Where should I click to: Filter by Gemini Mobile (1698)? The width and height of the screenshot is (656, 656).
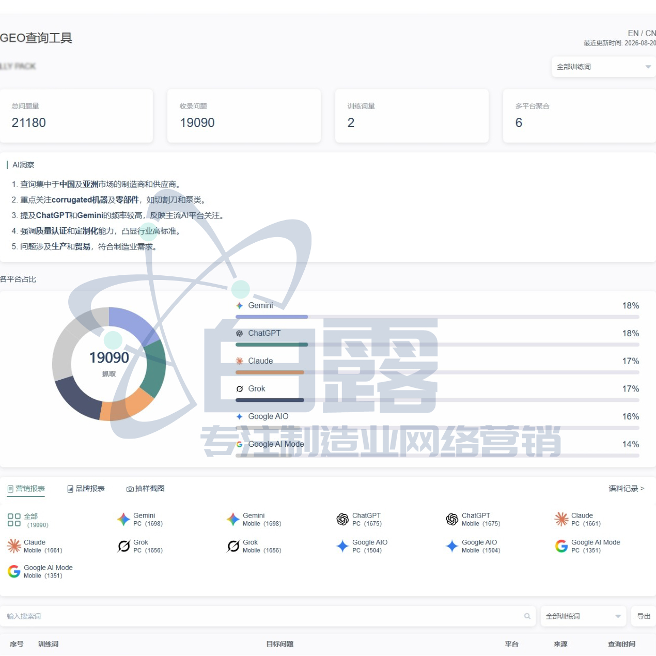click(254, 519)
